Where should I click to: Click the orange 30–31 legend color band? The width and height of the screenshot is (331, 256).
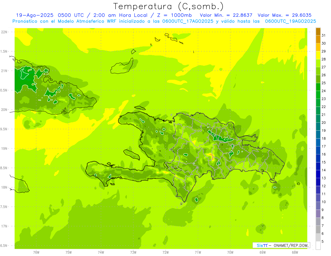pos(318,39)
